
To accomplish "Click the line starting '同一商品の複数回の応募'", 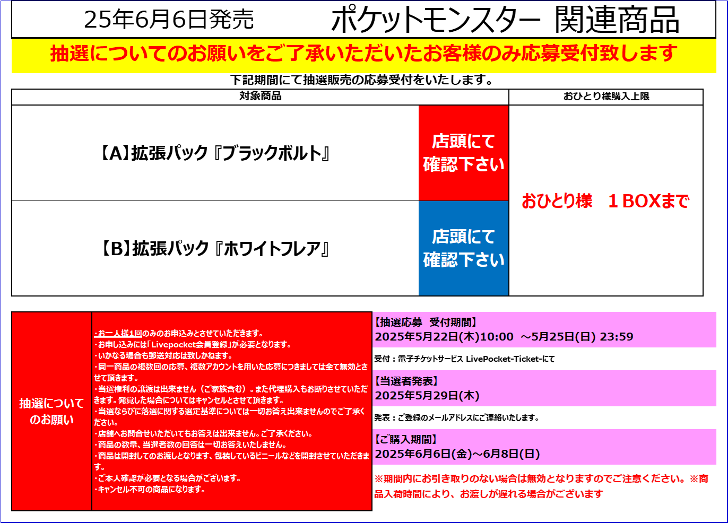I will point(231,372).
